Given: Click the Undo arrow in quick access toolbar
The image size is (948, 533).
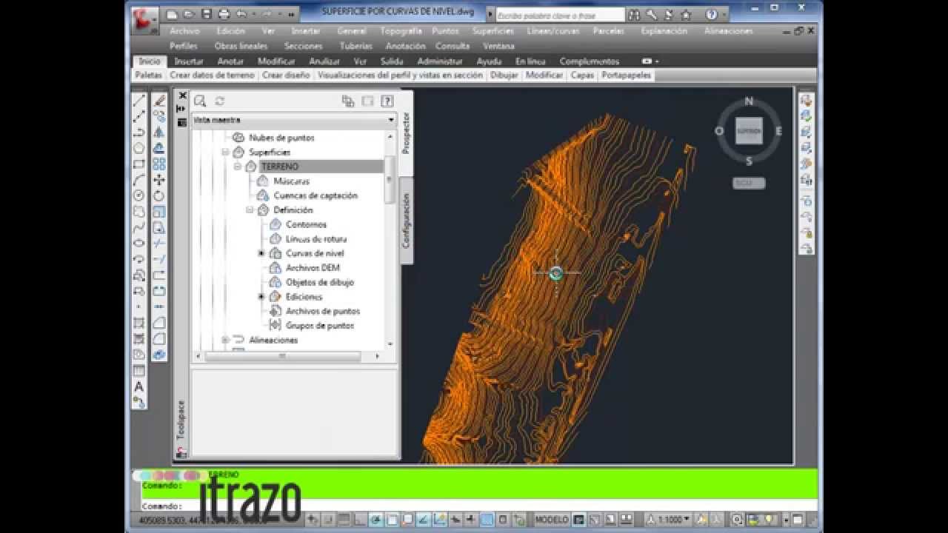Looking at the screenshot, I should [x=241, y=14].
